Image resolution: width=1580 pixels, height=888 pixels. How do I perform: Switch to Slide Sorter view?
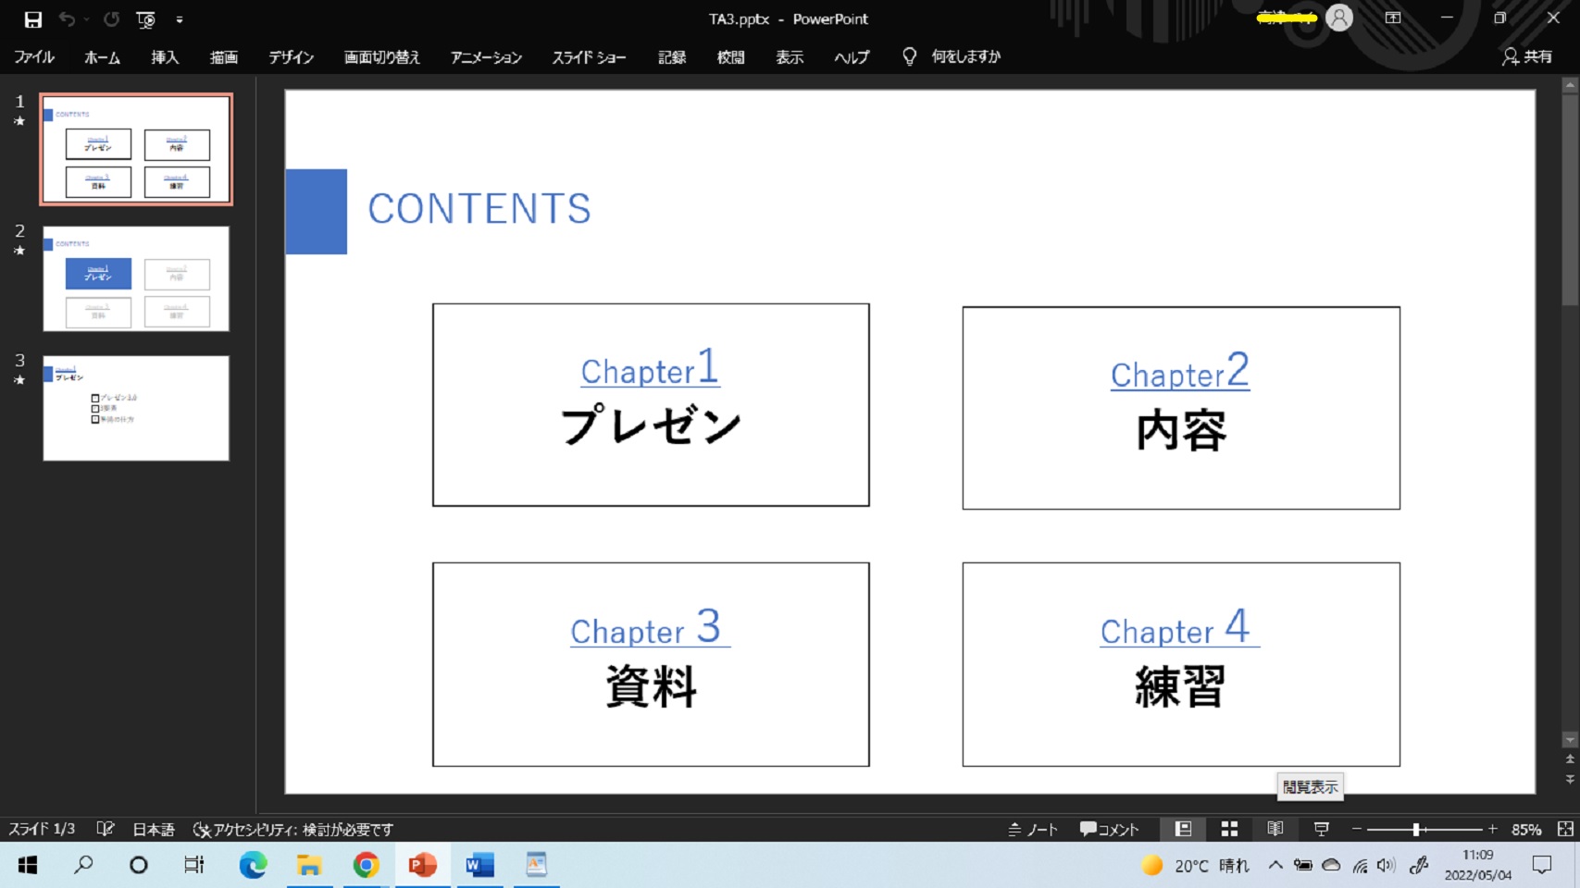click(1229, 829)
